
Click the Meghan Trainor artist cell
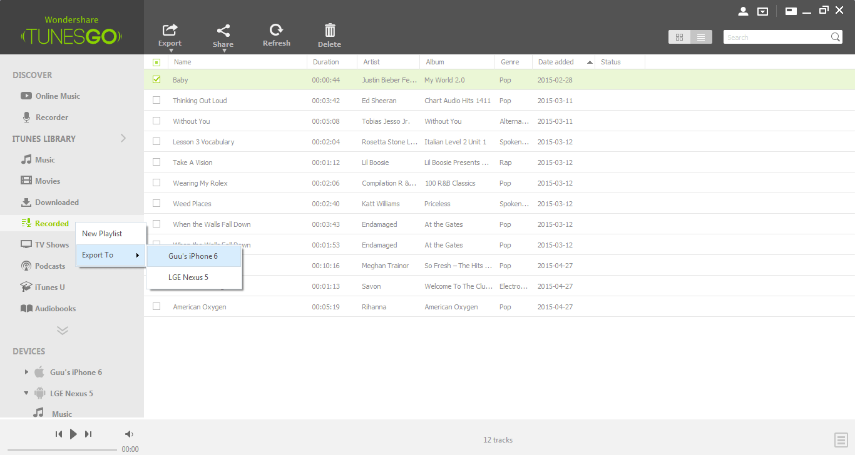386,266
